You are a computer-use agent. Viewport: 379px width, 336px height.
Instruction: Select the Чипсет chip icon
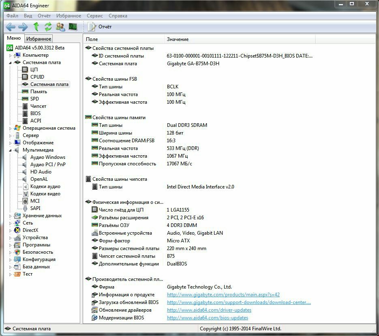click(x=25, y=106)
